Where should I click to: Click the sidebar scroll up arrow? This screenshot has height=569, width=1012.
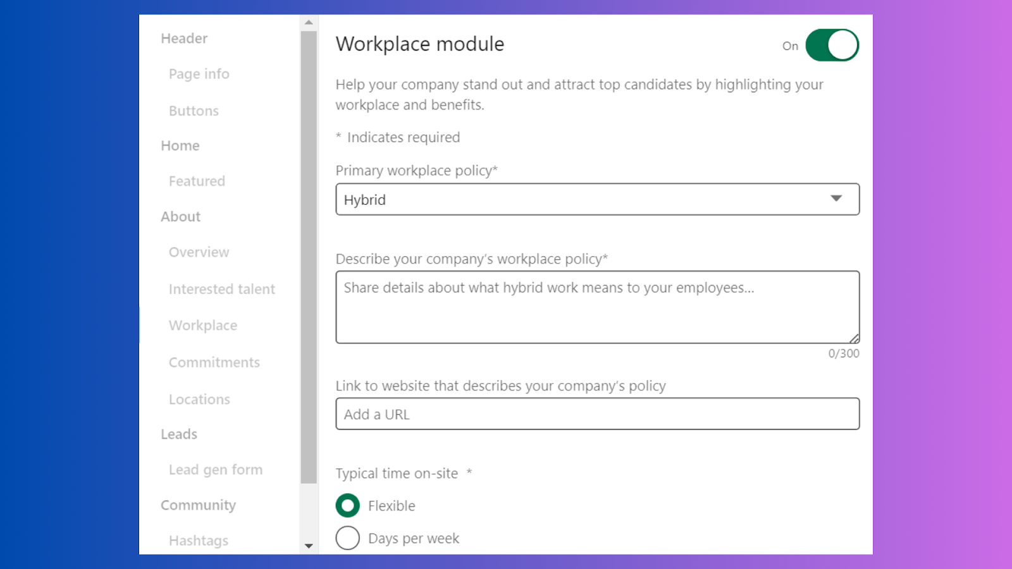coord(309,23)
